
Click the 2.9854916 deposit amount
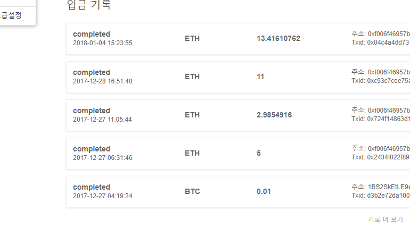274,115
